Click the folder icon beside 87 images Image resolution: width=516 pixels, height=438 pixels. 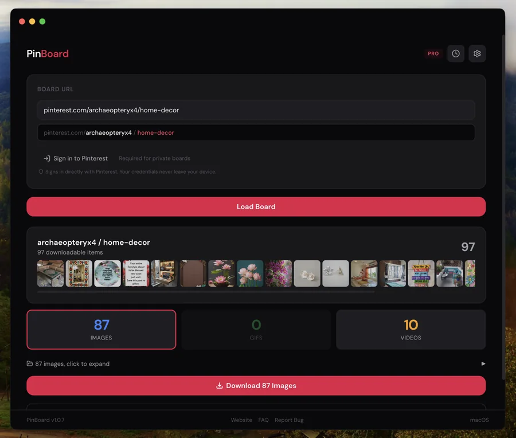tap(30, 363)
